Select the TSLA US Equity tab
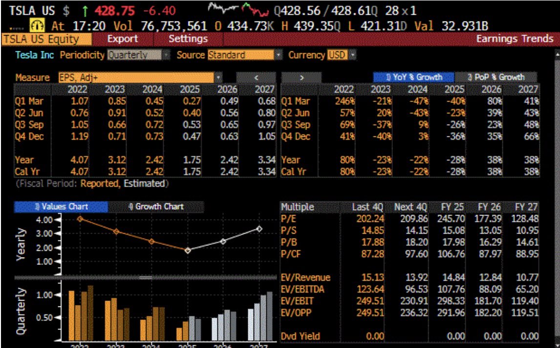This screenshot has height=348, width=560. tap(46, 39)
